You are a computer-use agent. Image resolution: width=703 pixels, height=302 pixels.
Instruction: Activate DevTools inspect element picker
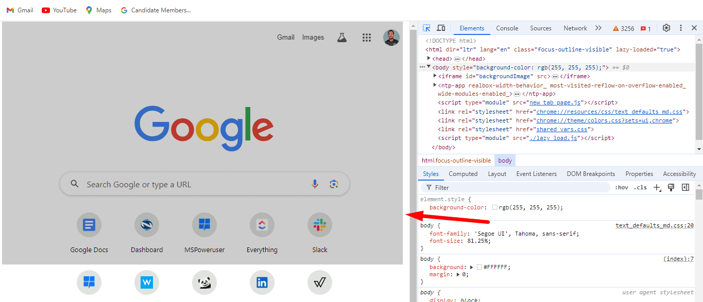(426, 28)
